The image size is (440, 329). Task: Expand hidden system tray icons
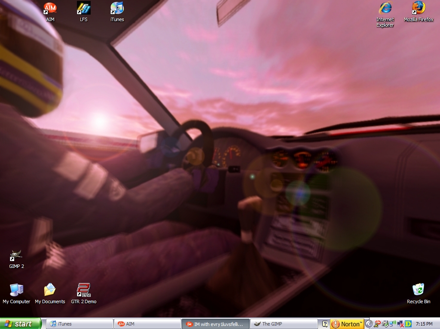pyautogui.click(x=369, y=324)
